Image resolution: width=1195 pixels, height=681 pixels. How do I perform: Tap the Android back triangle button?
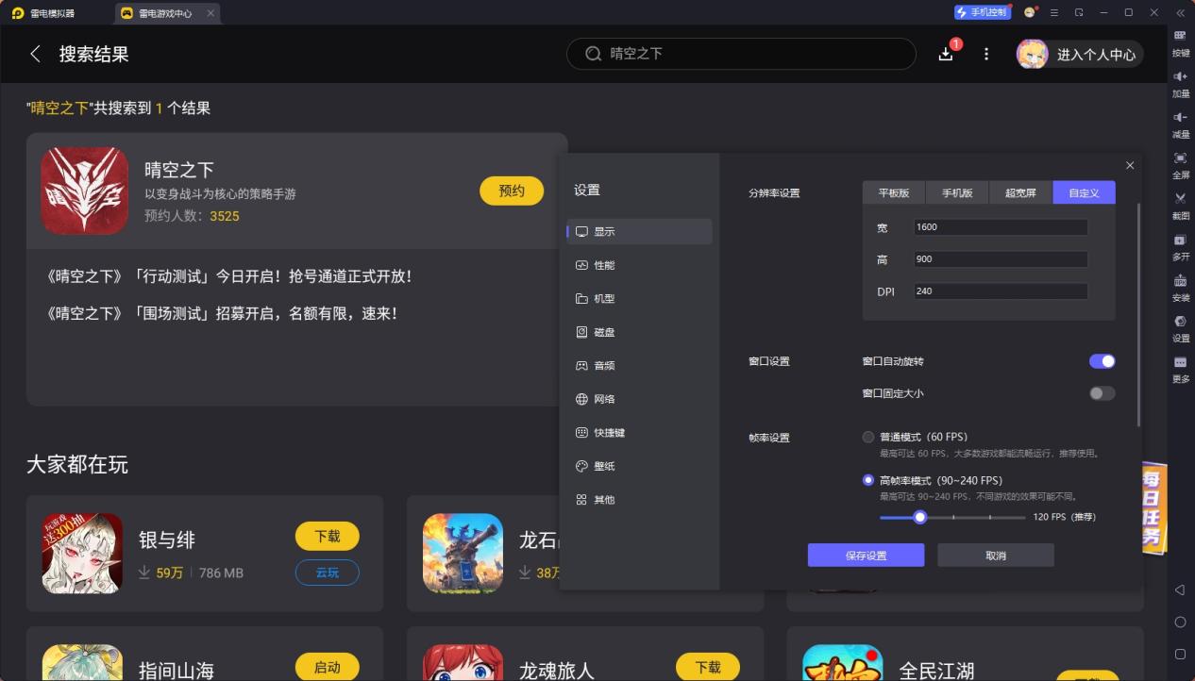1180,590
